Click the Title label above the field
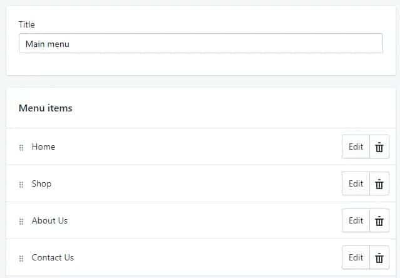This screenshot has height=278, width=400. 27,24
